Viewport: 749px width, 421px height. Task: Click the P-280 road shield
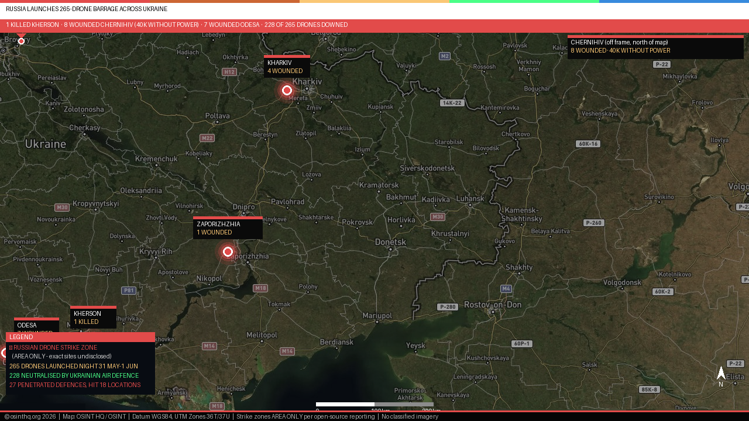click(x=448, y=307)
